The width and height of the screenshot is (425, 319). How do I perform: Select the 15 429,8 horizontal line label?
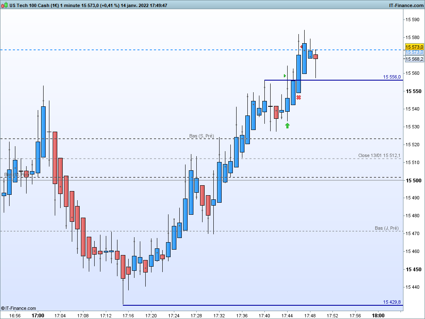click(x=392, y=302)
